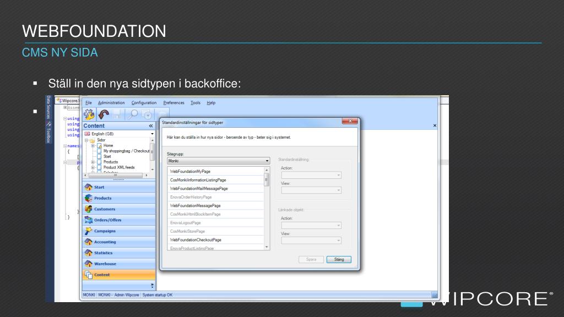Click the page icon beside Products tree node
This screenshot has height=317, width=564.
pos(99,162)
